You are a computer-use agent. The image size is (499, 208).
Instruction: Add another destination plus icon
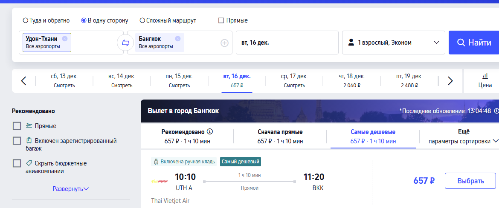225,43
